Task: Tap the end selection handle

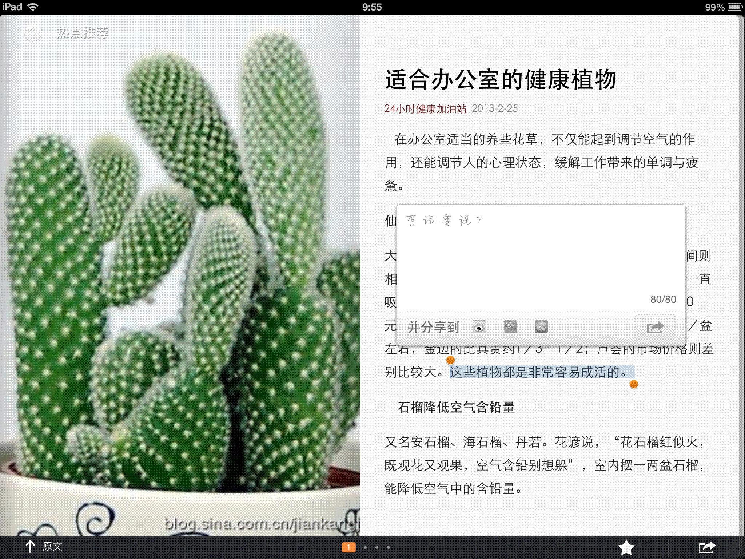Action: click(634, 384)
